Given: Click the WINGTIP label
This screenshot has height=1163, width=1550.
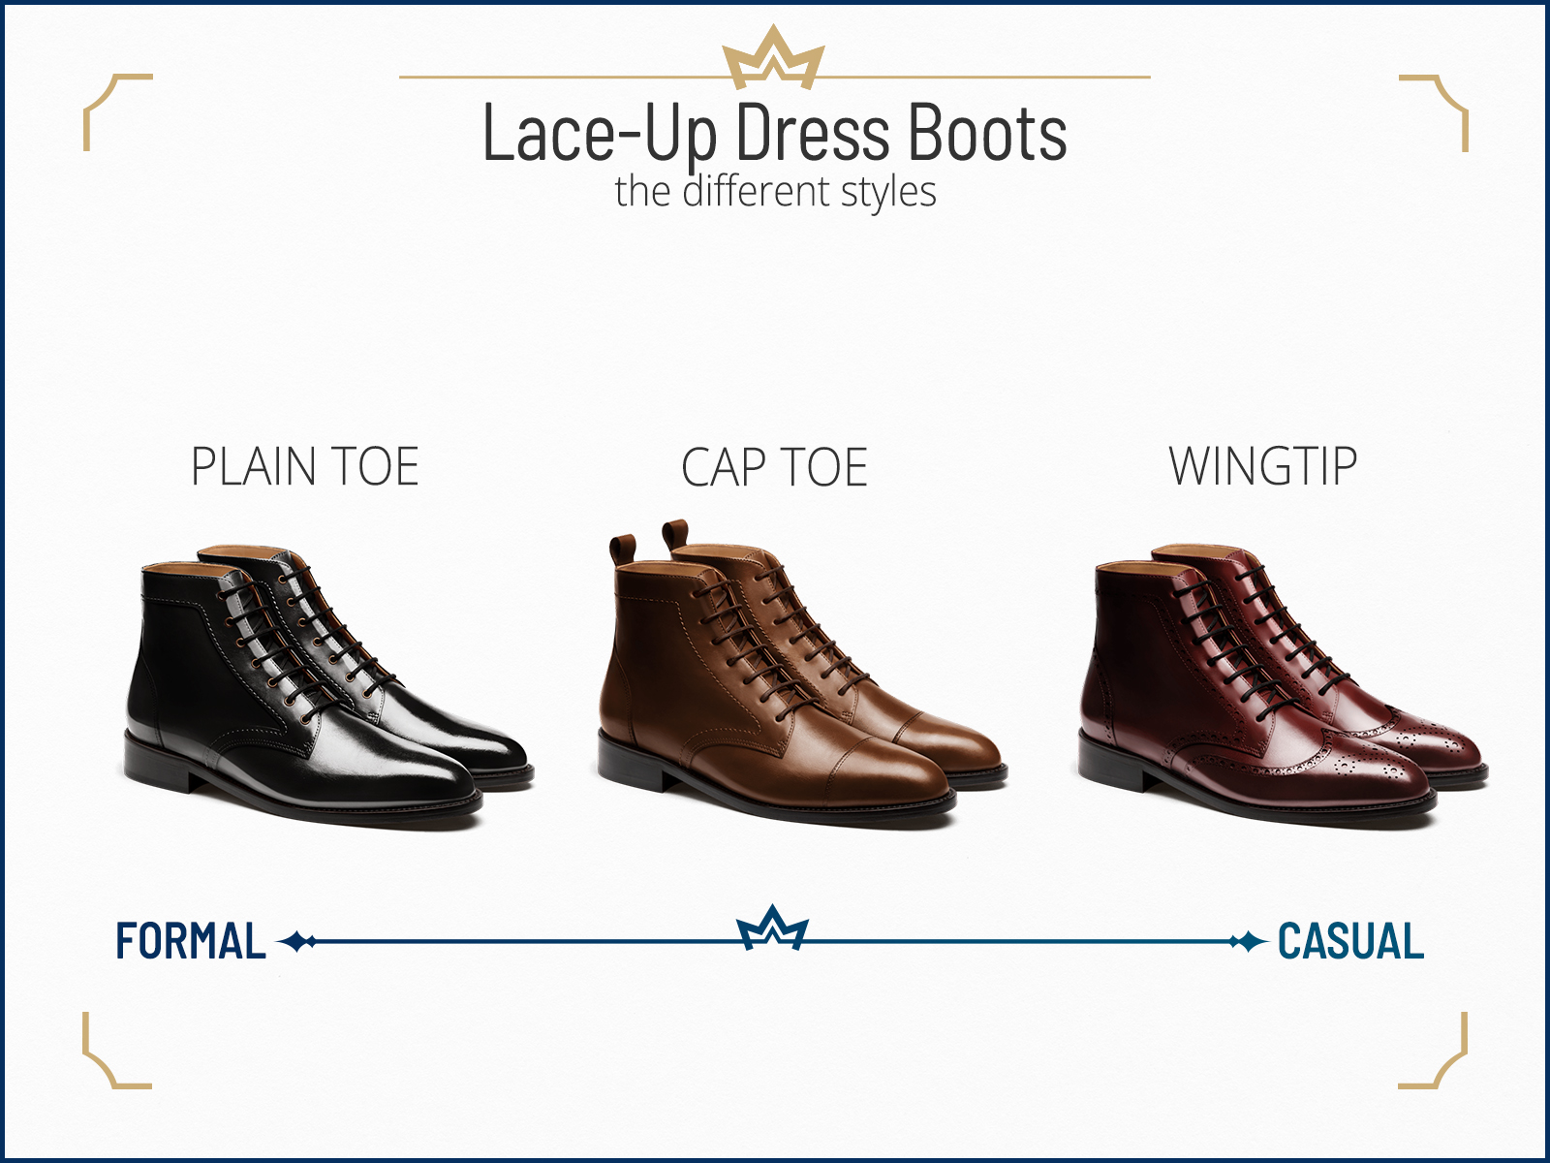Looking at the screenshot, I should click(1263, 466).
